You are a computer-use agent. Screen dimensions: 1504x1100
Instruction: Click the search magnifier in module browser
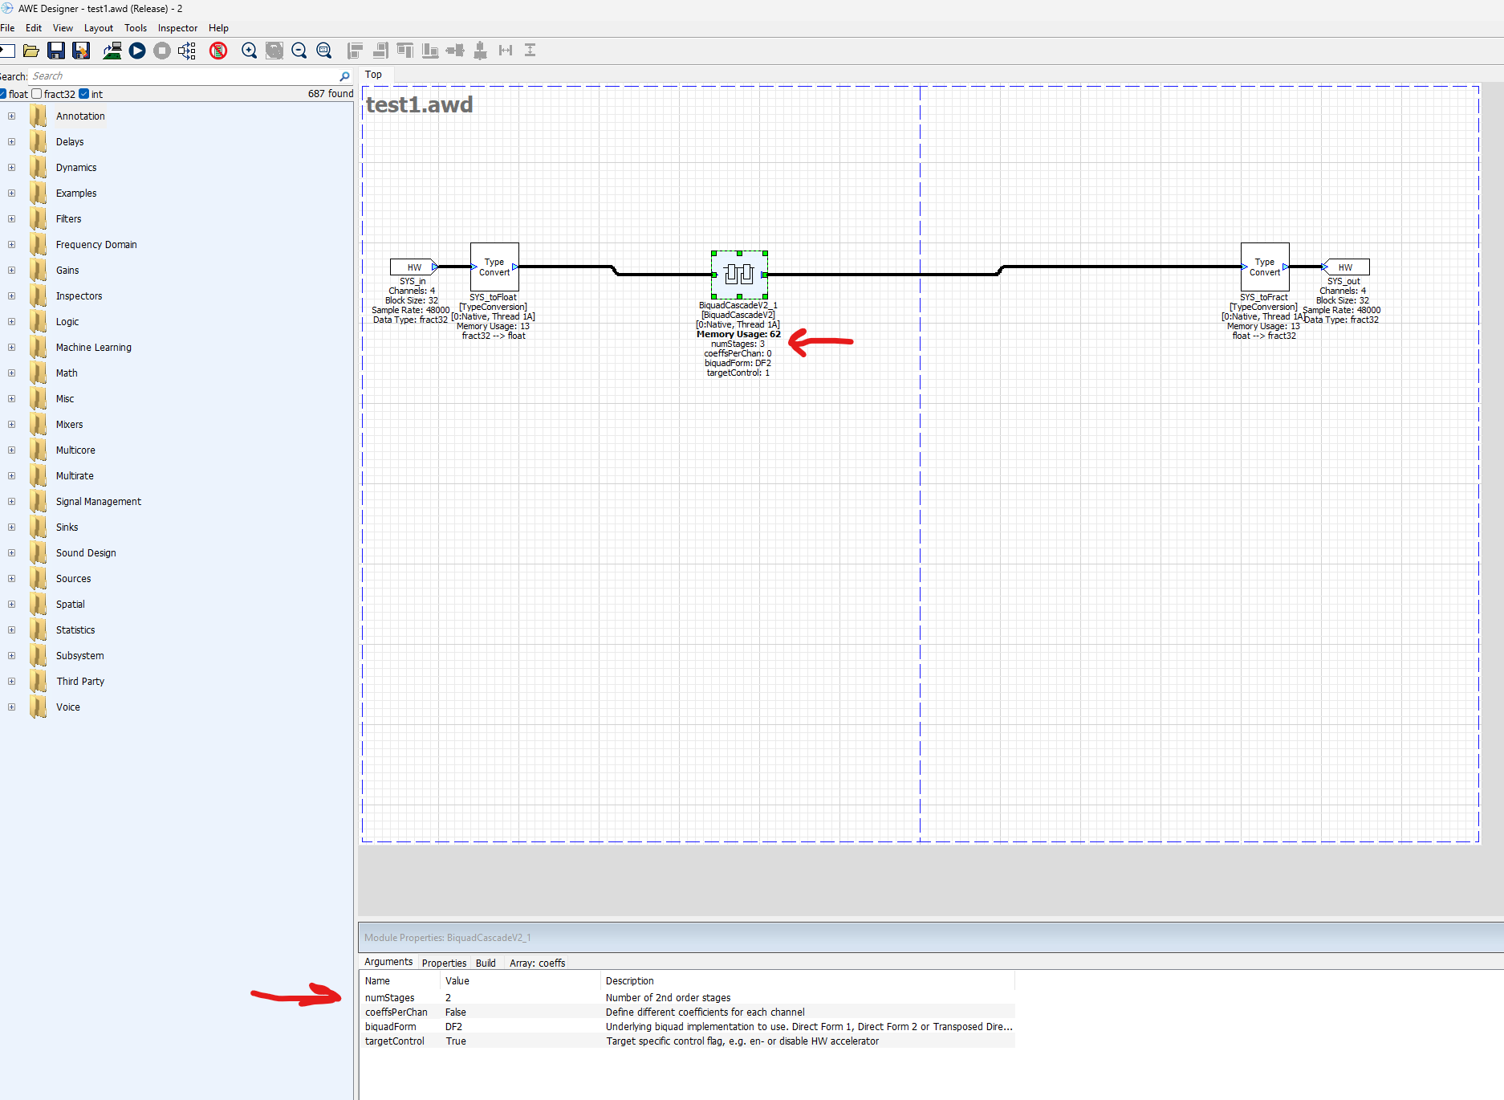pyautogui.click(x=344, y=76)
